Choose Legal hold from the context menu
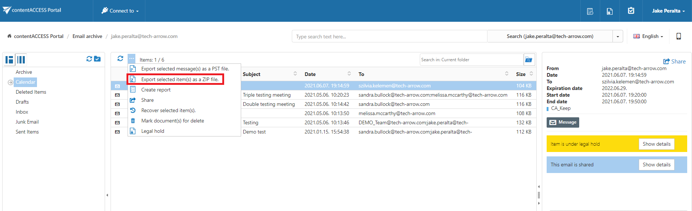Screen dimensions: 692x211 pos(152,131)
